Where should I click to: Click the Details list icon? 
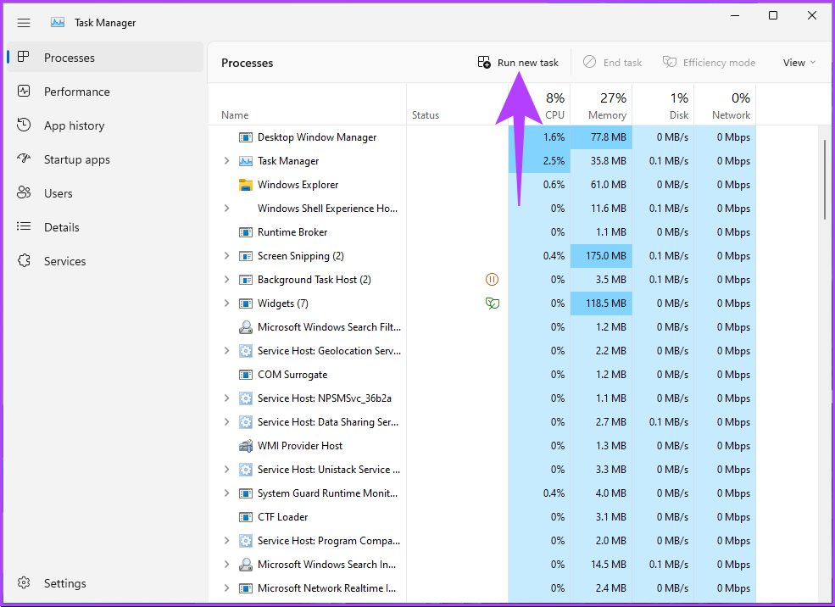point(24,227)
